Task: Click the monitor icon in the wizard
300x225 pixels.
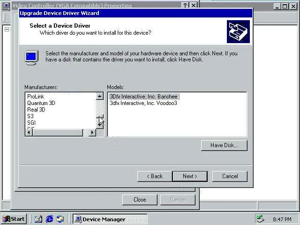Action: pyautogui.click(x=31, y=58)
